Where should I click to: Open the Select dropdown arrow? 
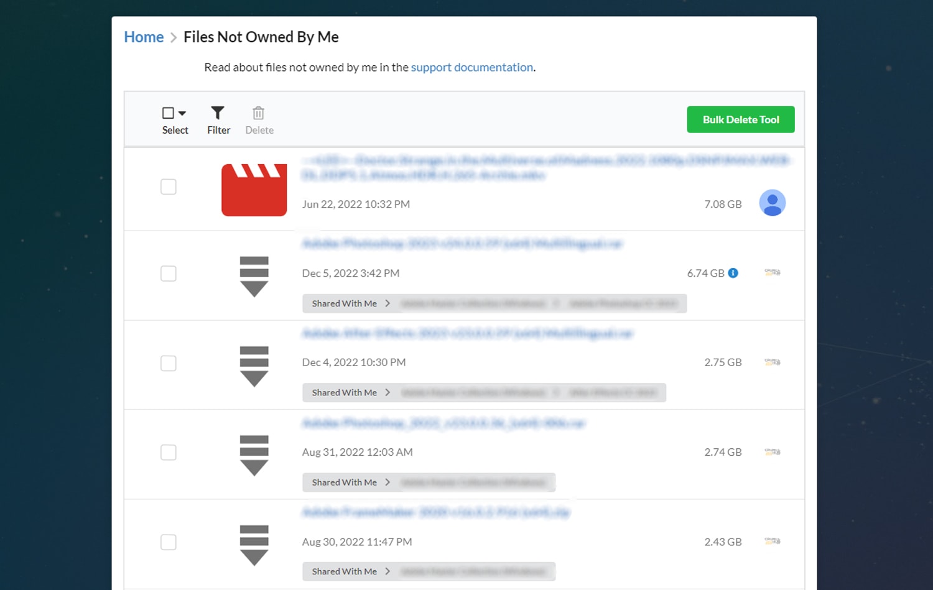point(182,113)
